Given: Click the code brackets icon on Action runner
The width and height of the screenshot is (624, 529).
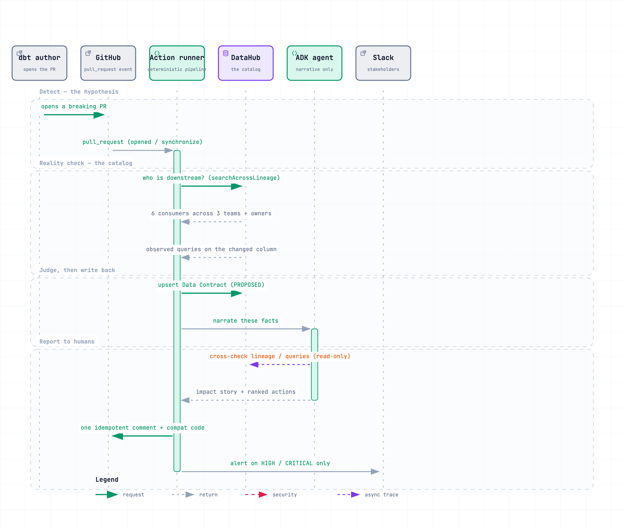Looking at the screenshot, I should tap(157, 53).
